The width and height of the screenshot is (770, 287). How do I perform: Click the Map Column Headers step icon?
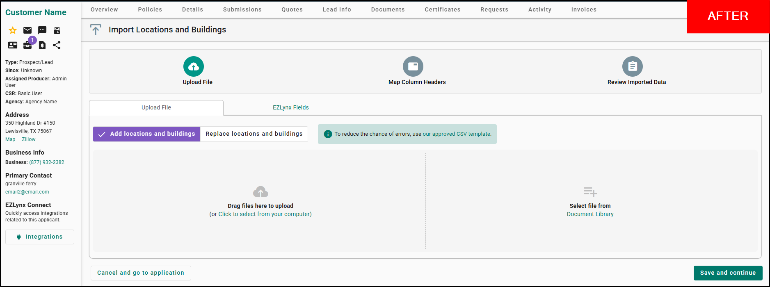[413, 66]
